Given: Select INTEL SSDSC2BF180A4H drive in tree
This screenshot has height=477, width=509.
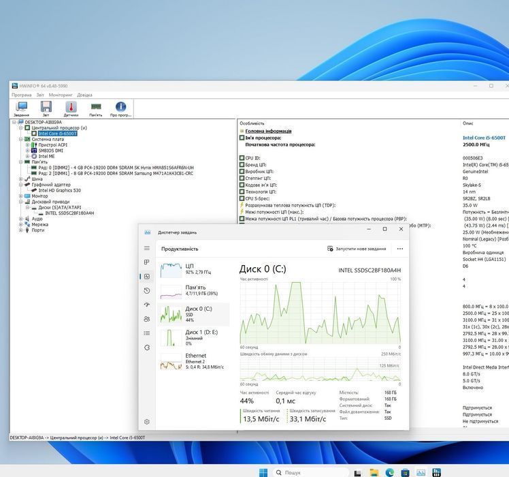Looking at the screenshot, I should pyautogui.click(x=69, y=213).
